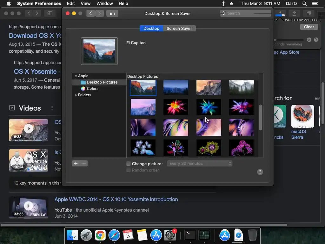This screenshot has height=244, width=325.
Task: Open Download OS X Yosemite search result
Action: click(35, 36)
